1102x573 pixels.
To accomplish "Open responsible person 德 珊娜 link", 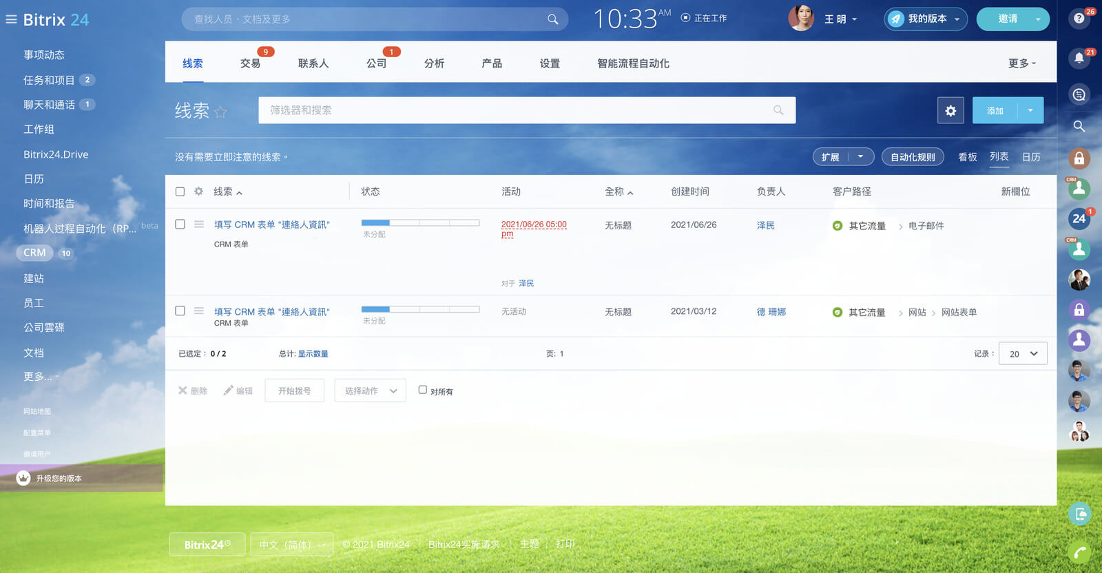I will [771, 312].
